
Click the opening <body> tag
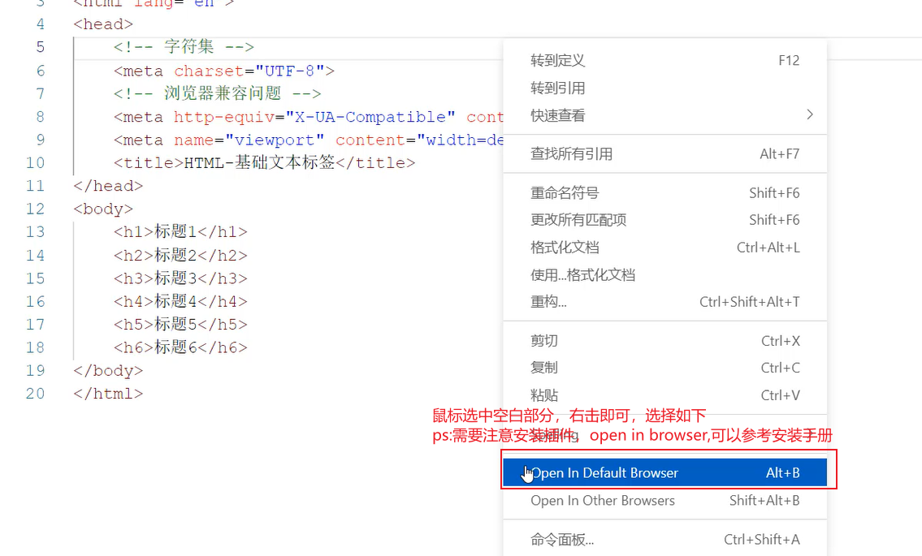coord(103,209)
